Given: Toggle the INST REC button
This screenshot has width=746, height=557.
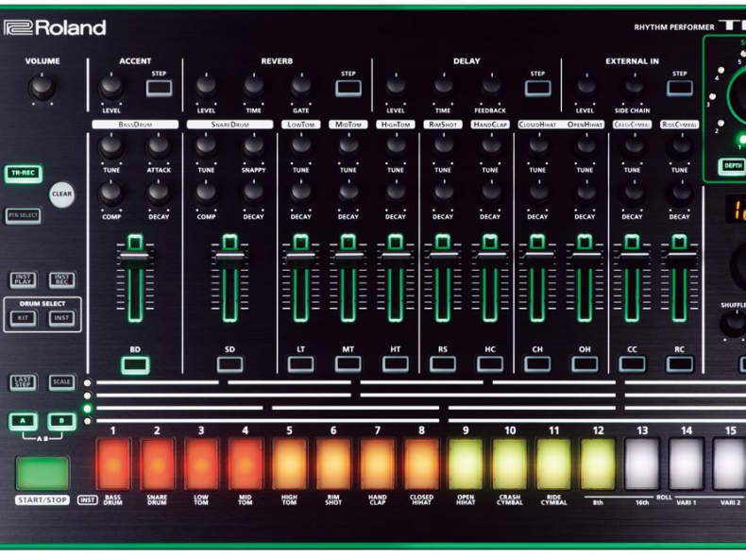Looking at the screenshot, I should [61, 279].
